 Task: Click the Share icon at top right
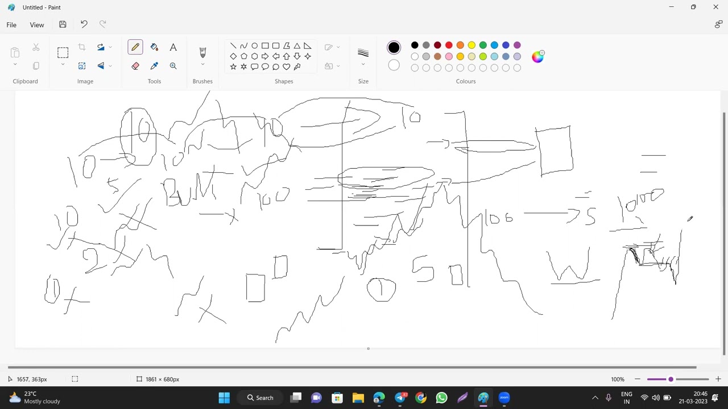tap(718, 24)
